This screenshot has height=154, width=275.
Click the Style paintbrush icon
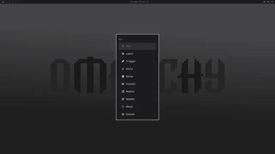coord(123,69)
